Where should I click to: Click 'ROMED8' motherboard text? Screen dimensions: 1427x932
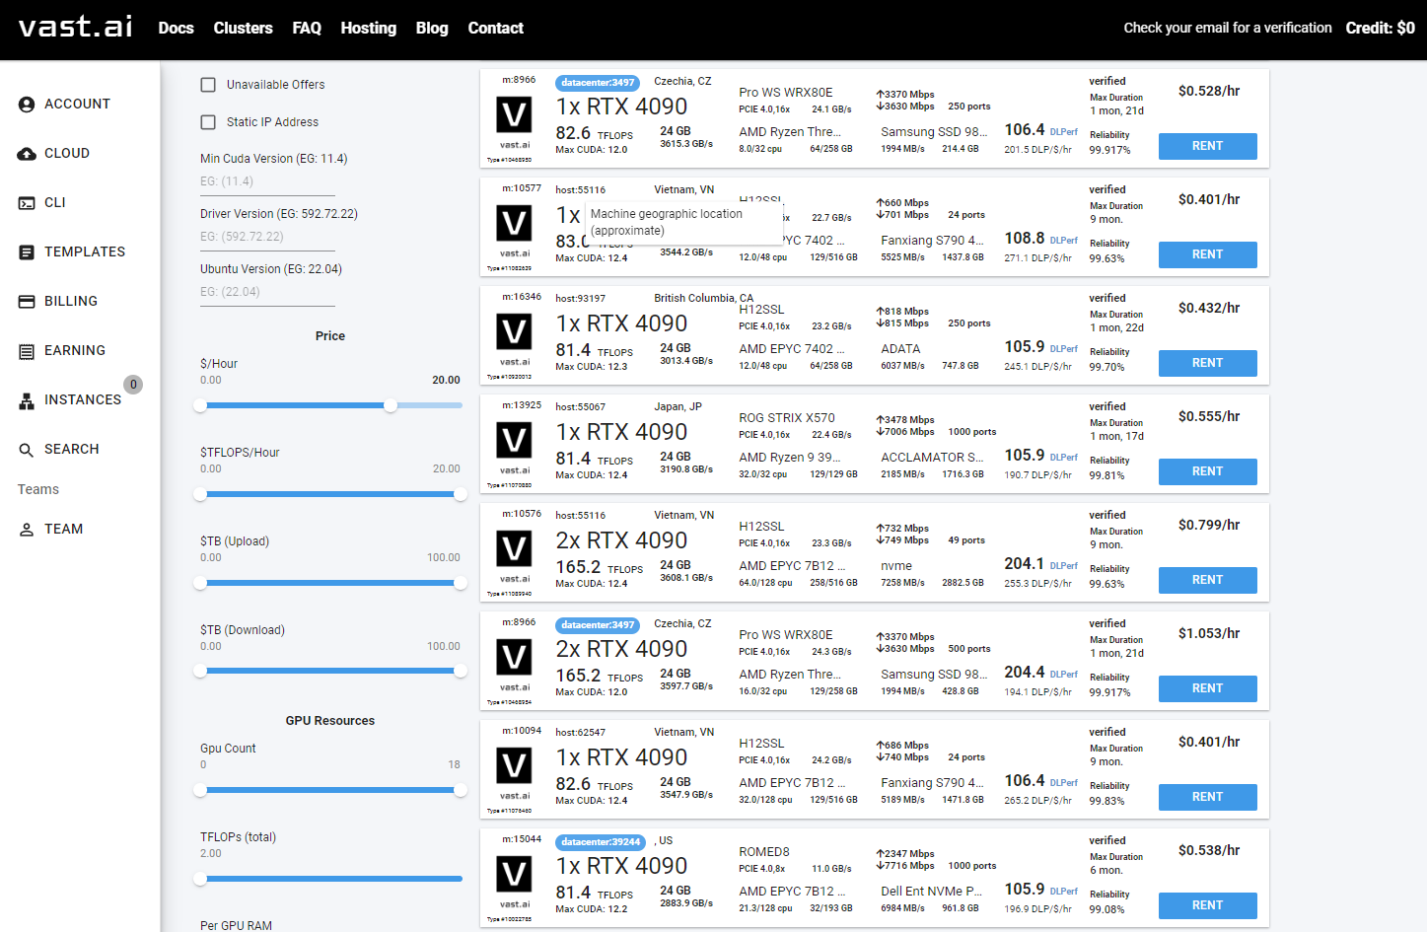click(x=764, y=852)
